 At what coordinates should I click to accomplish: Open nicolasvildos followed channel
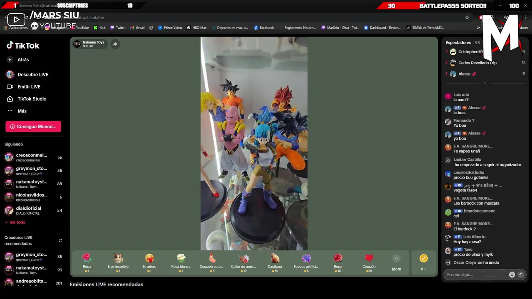click(x=33, y=197)
